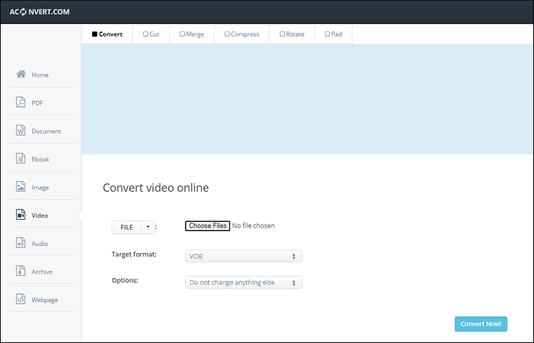Click the Ebook page icon
This screenshot has height=343, width=534.
[x=20, y=158]
